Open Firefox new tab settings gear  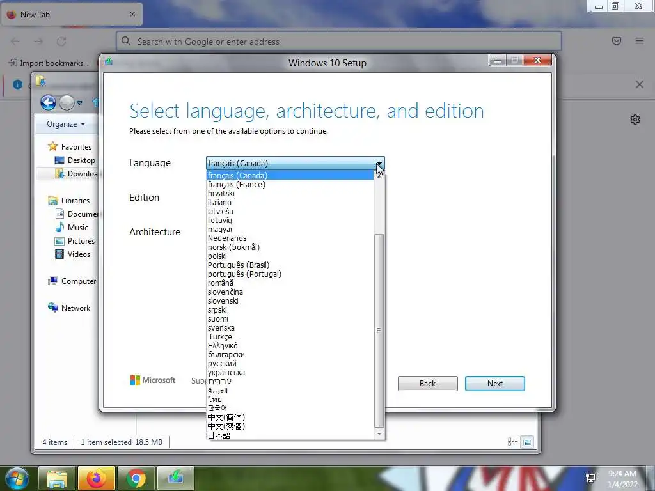click(635, 120)
